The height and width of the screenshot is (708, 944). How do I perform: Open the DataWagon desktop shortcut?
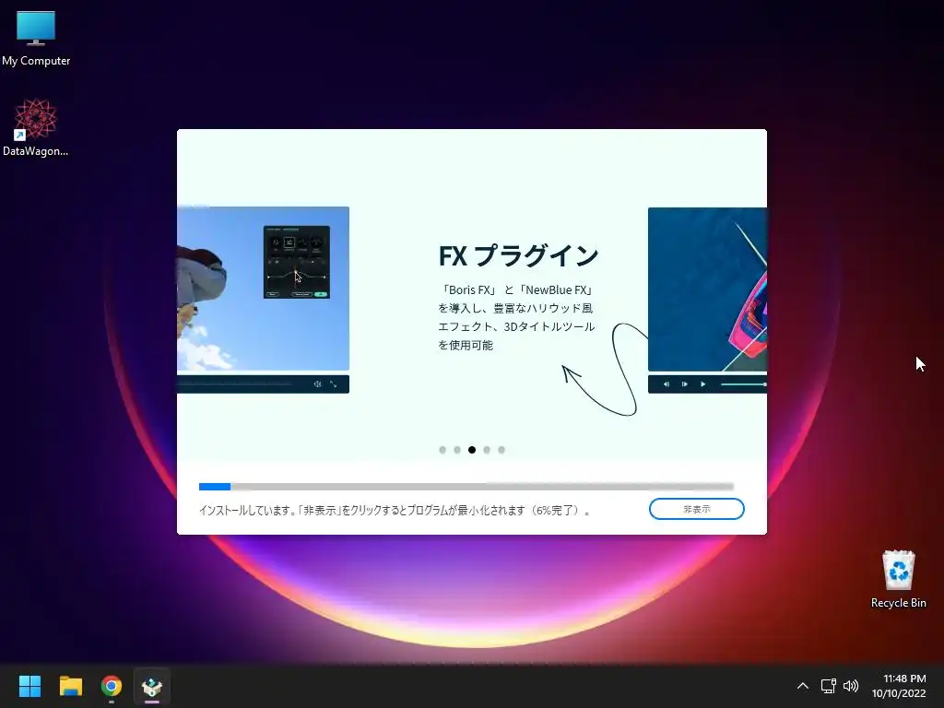pyautogui.click(x=36, y=127)
